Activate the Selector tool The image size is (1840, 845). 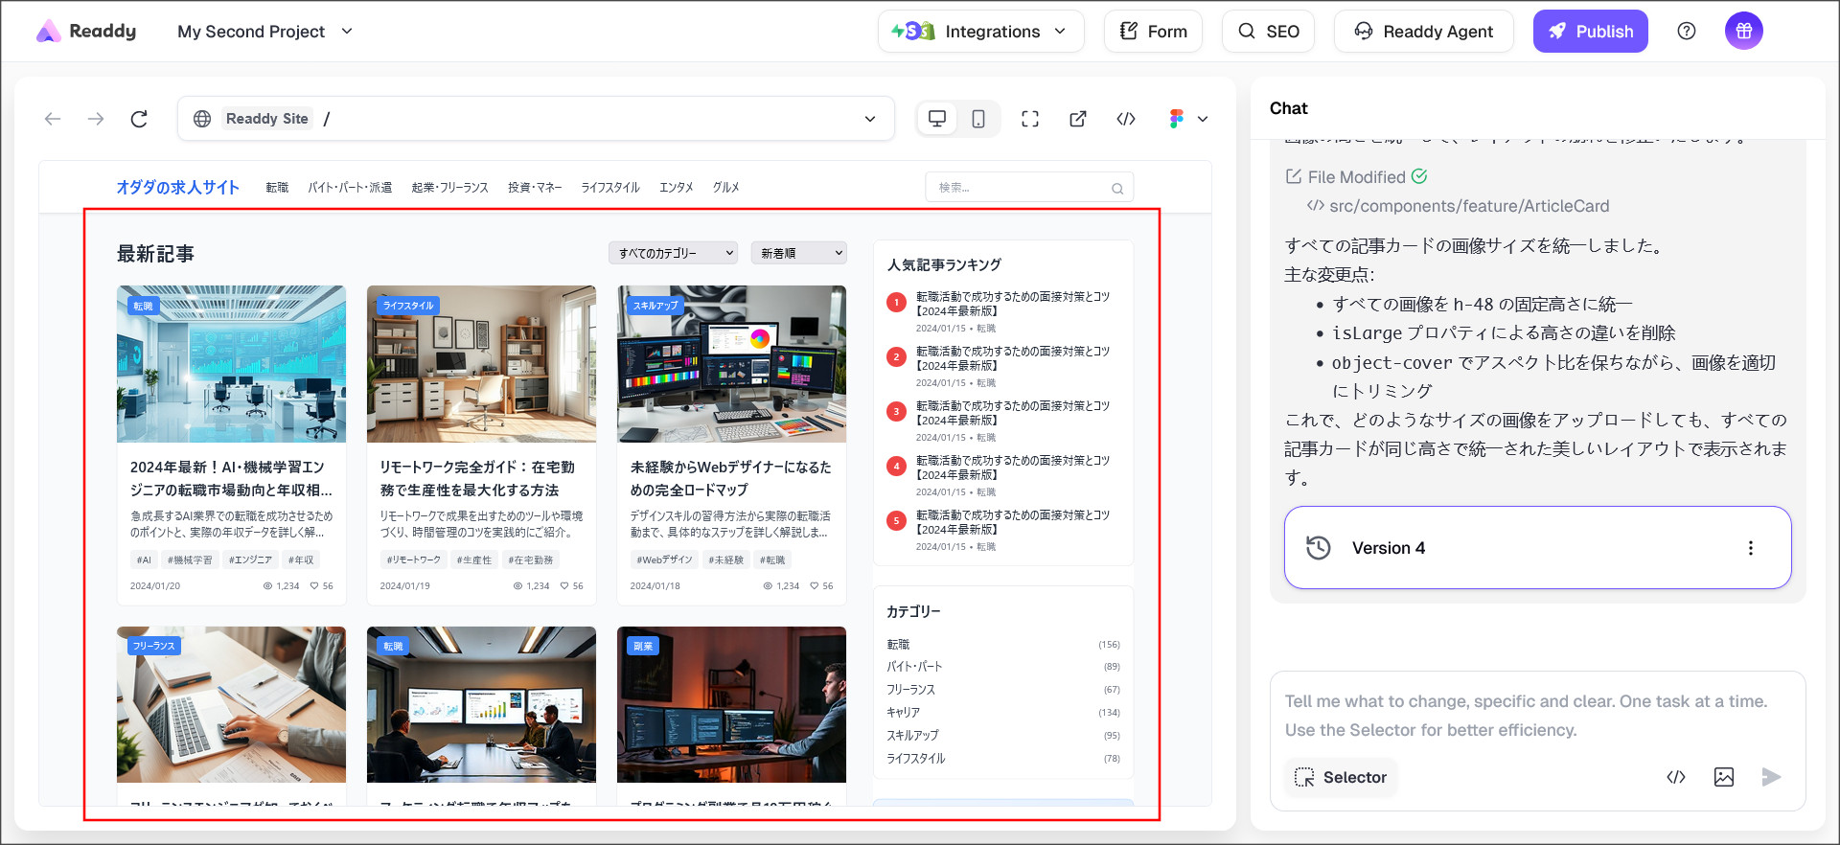[1341, 777]
